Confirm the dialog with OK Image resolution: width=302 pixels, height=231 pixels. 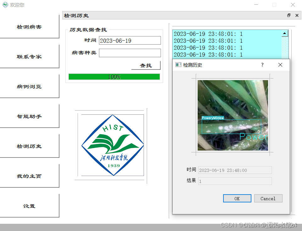click(237, 198)
